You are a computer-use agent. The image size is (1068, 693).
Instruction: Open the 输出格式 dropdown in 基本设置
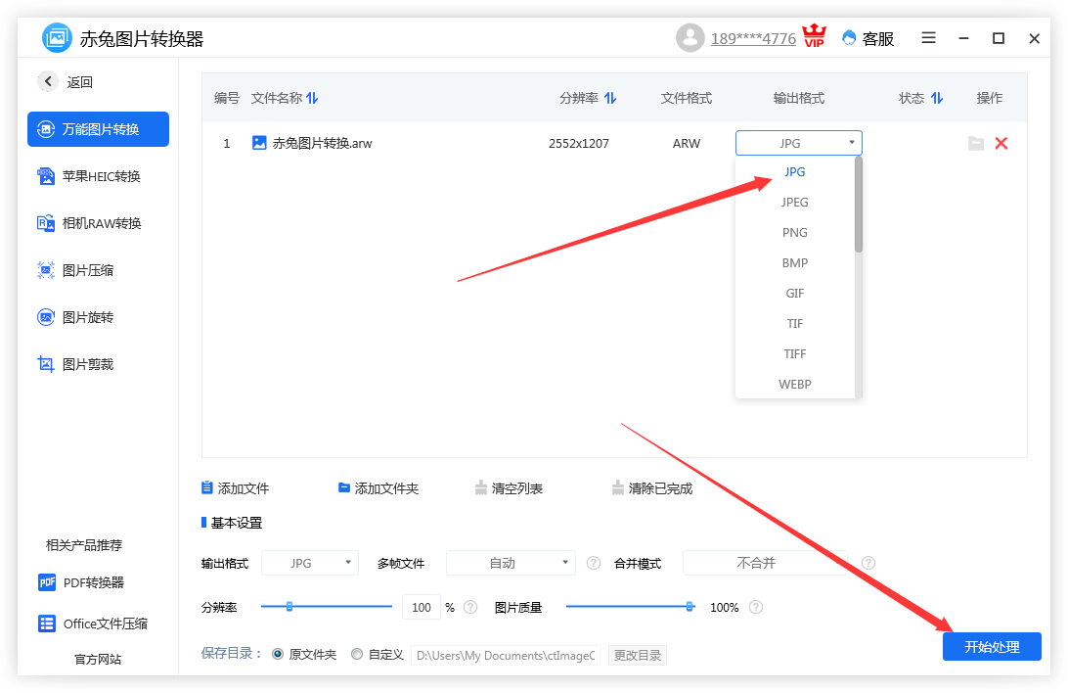310,563
